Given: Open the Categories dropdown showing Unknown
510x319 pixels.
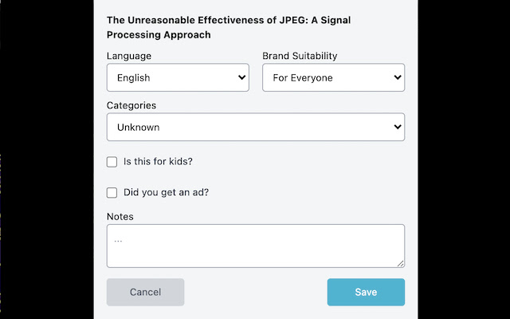Looking at the screenshot, I should pyautogui.click(x=255, y=127).
